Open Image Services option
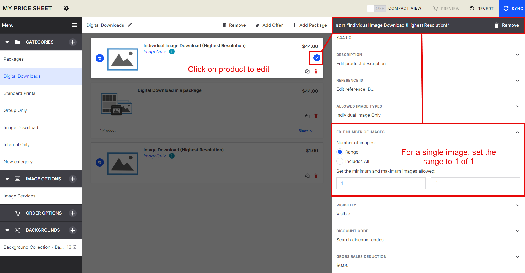The image size is (525, 273). (41, 196)
